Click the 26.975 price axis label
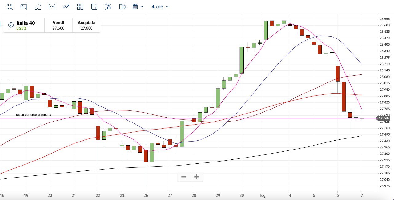Image resolution: width=394 pixels, height=200 pixels. 385,186
